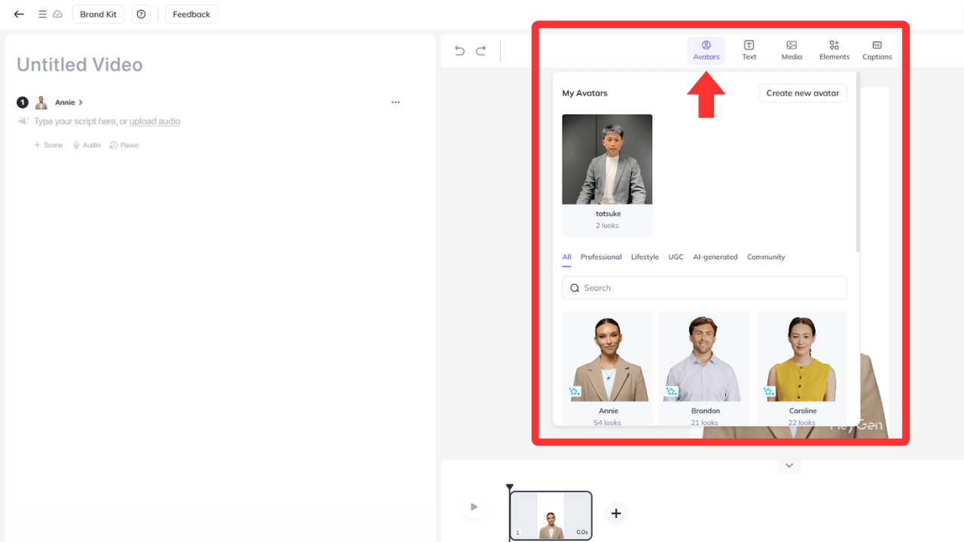
Task: Click the Untitled Video title
Action: 80,65
